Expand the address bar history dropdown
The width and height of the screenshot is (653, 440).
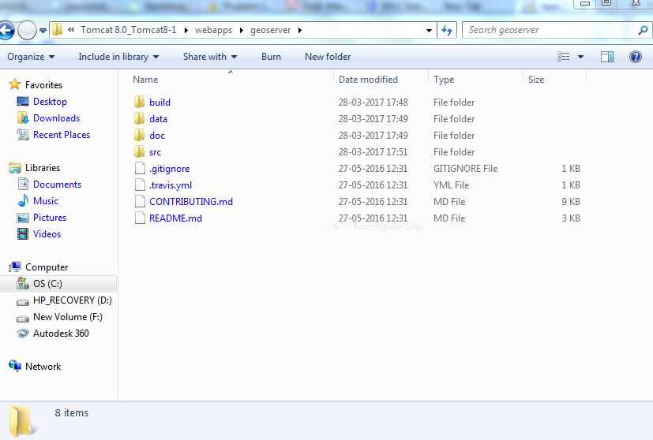429,31
